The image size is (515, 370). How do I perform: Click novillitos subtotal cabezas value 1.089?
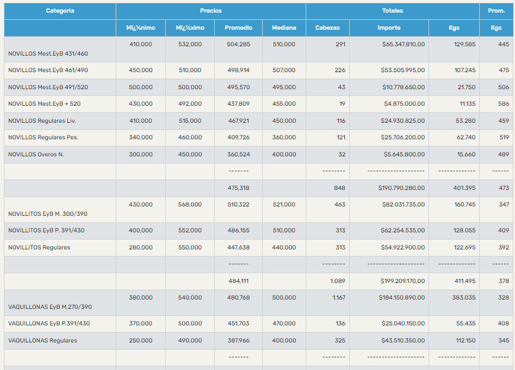coord(338,281)
